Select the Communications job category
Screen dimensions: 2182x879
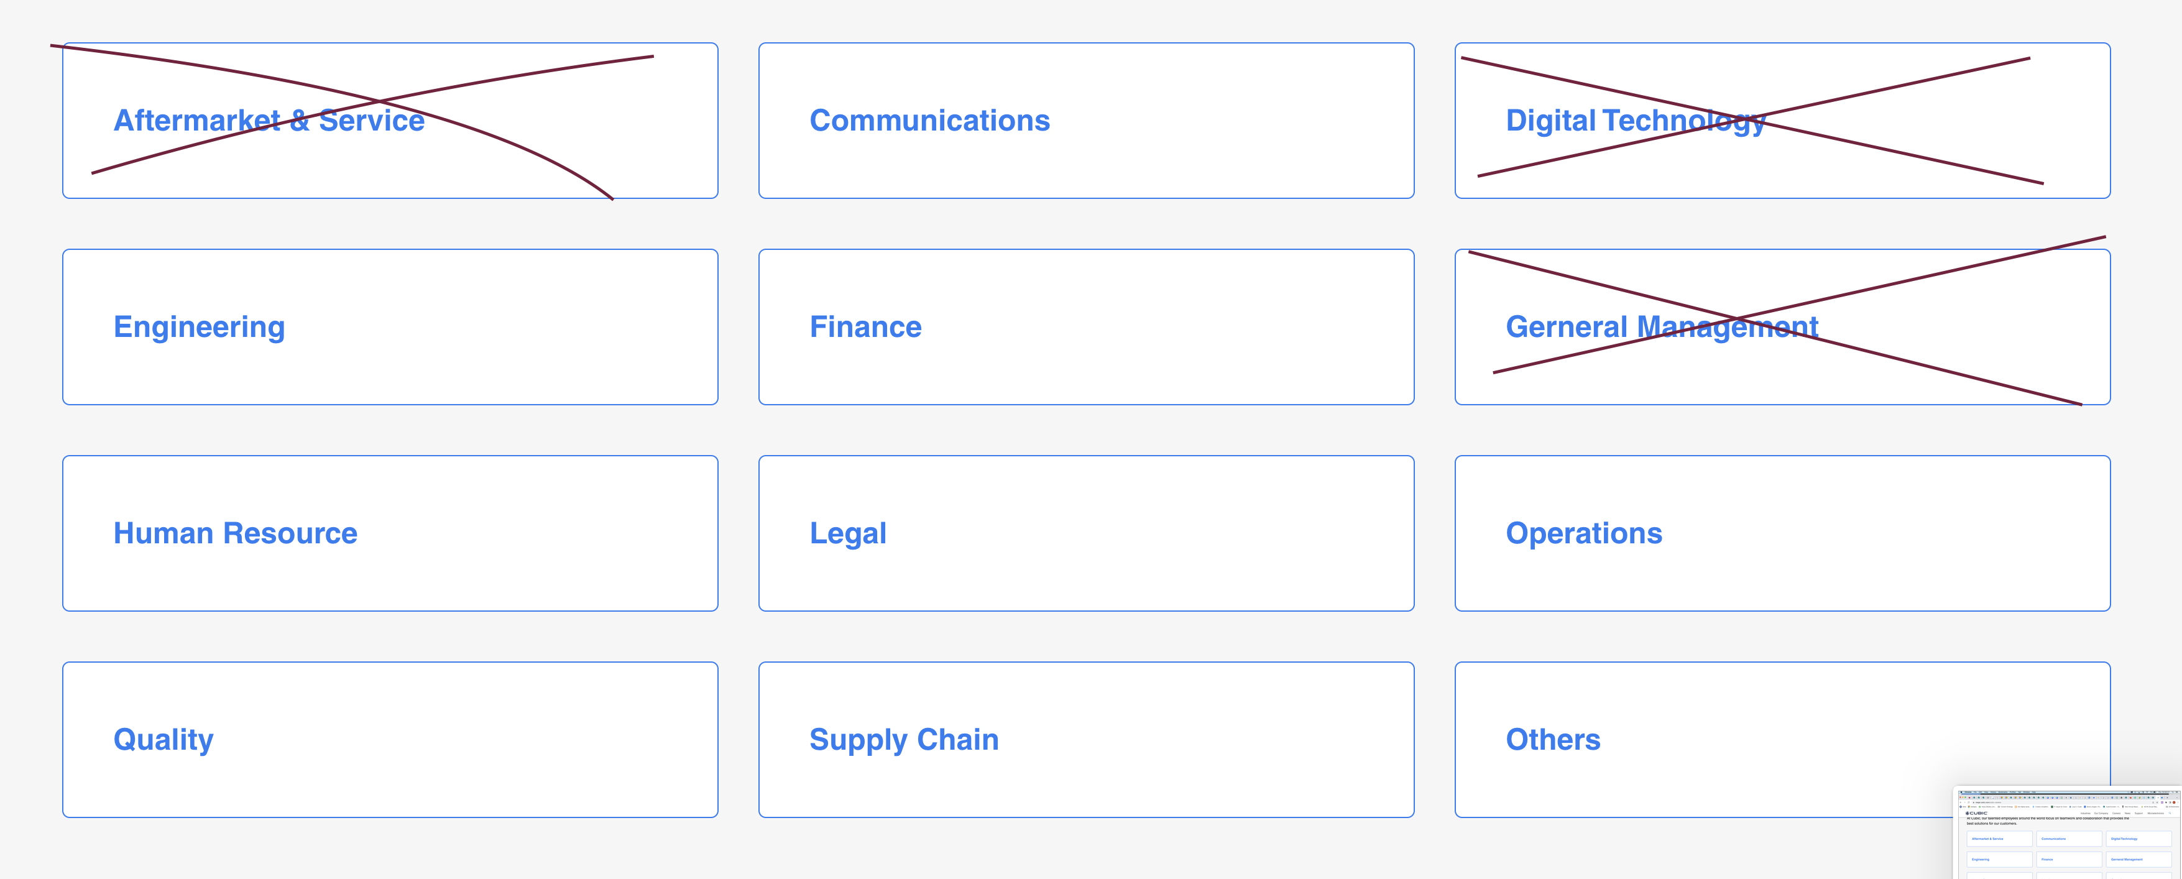point(1086,120)
